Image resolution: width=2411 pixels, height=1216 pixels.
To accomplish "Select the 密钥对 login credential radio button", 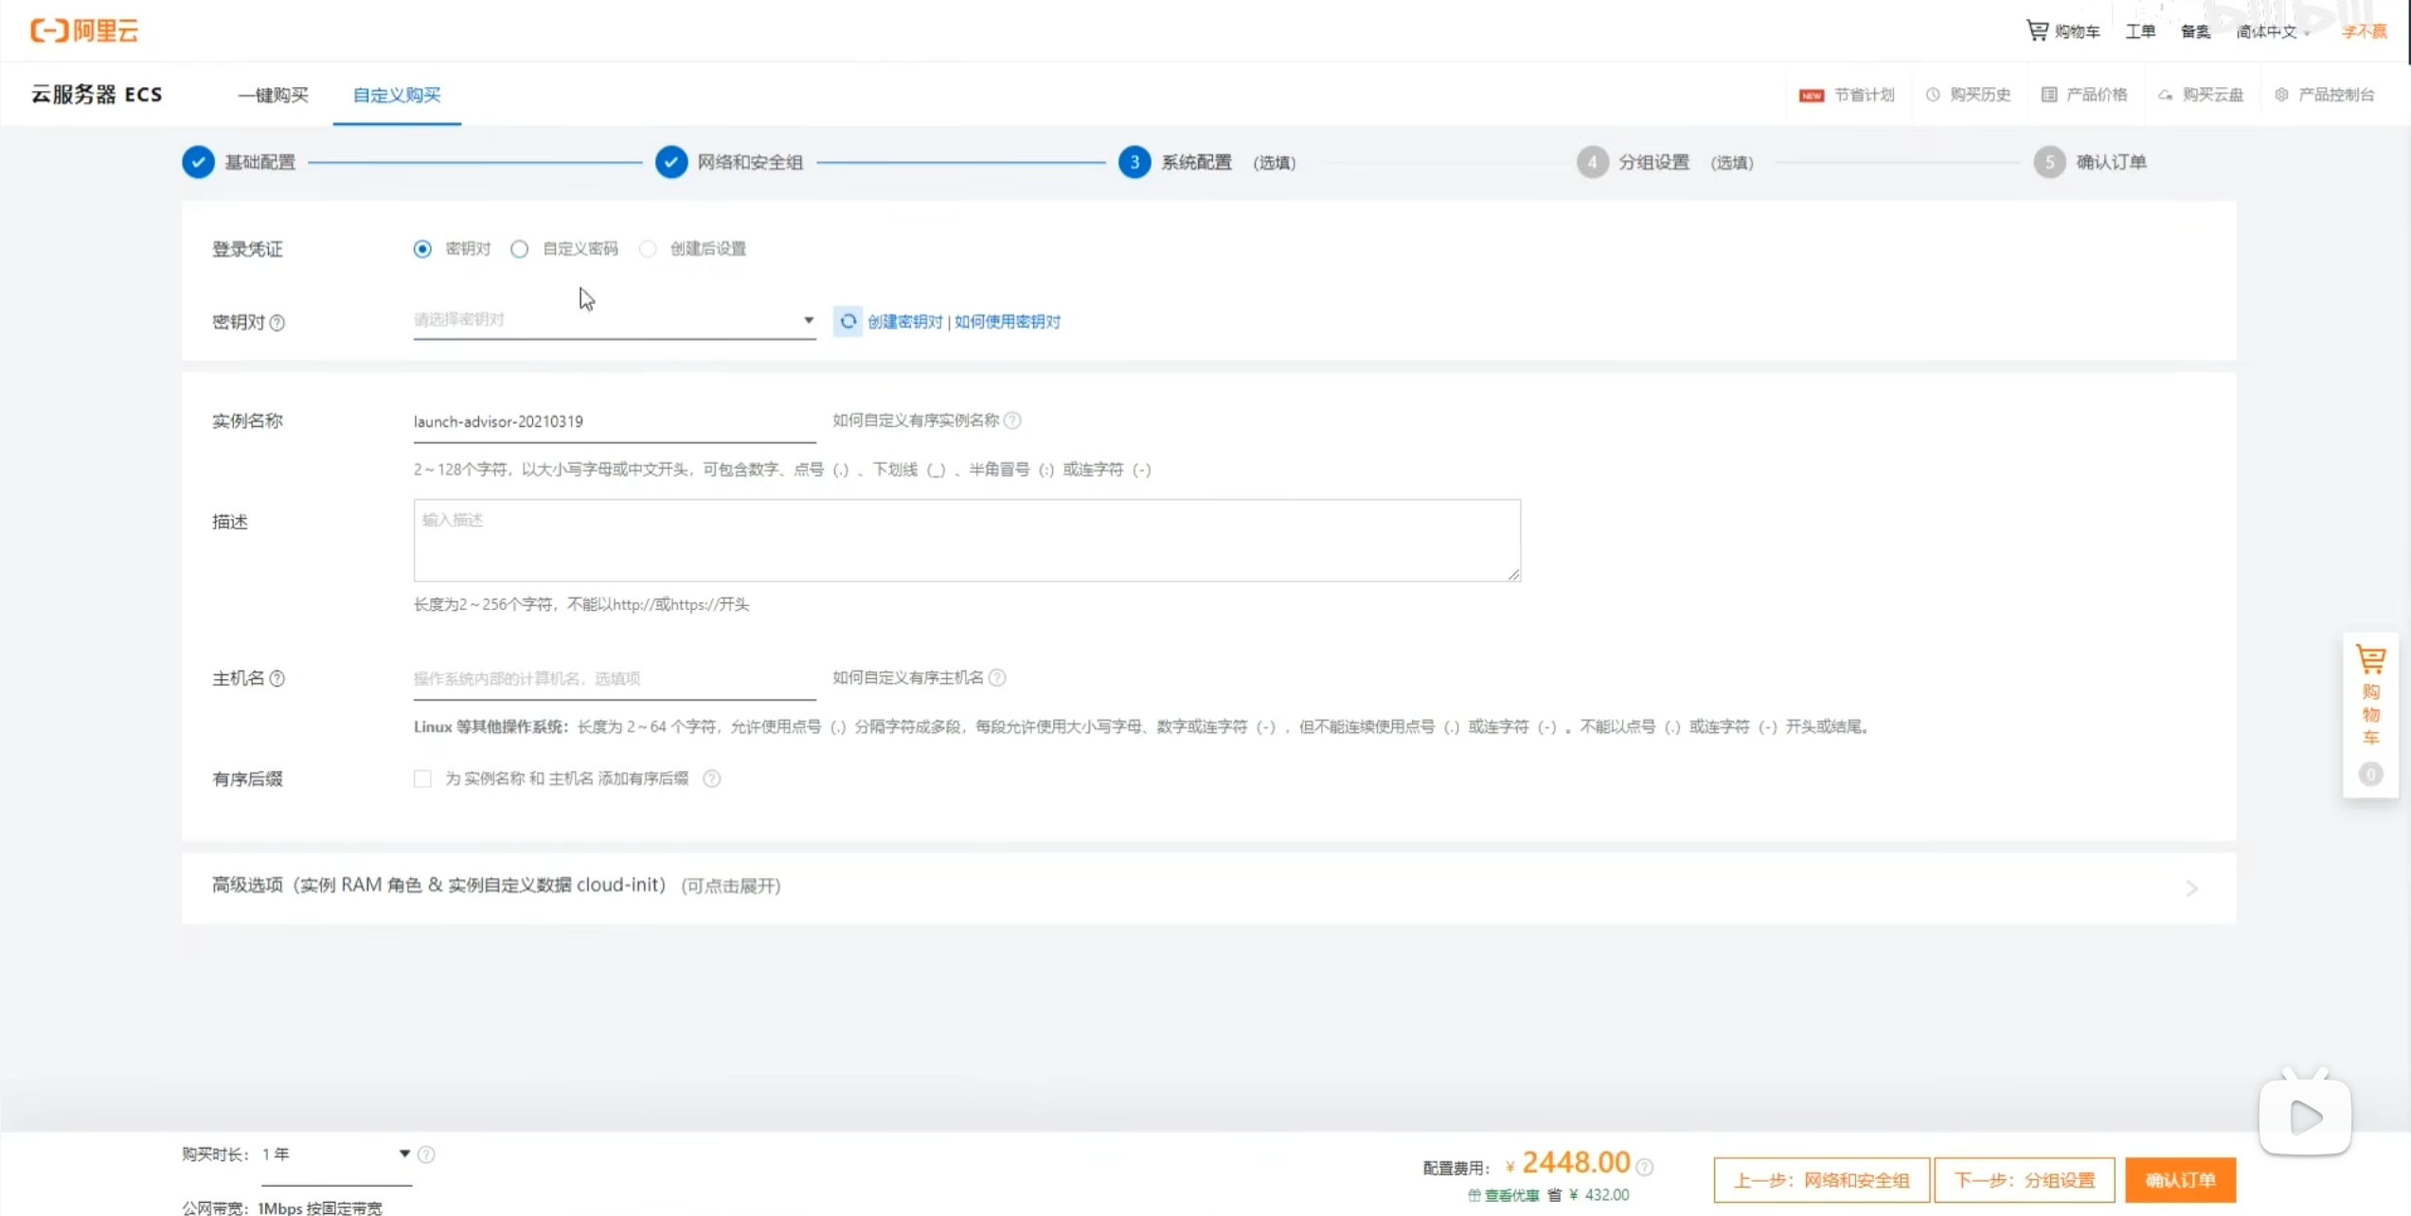I will click(x=422, y=248).
